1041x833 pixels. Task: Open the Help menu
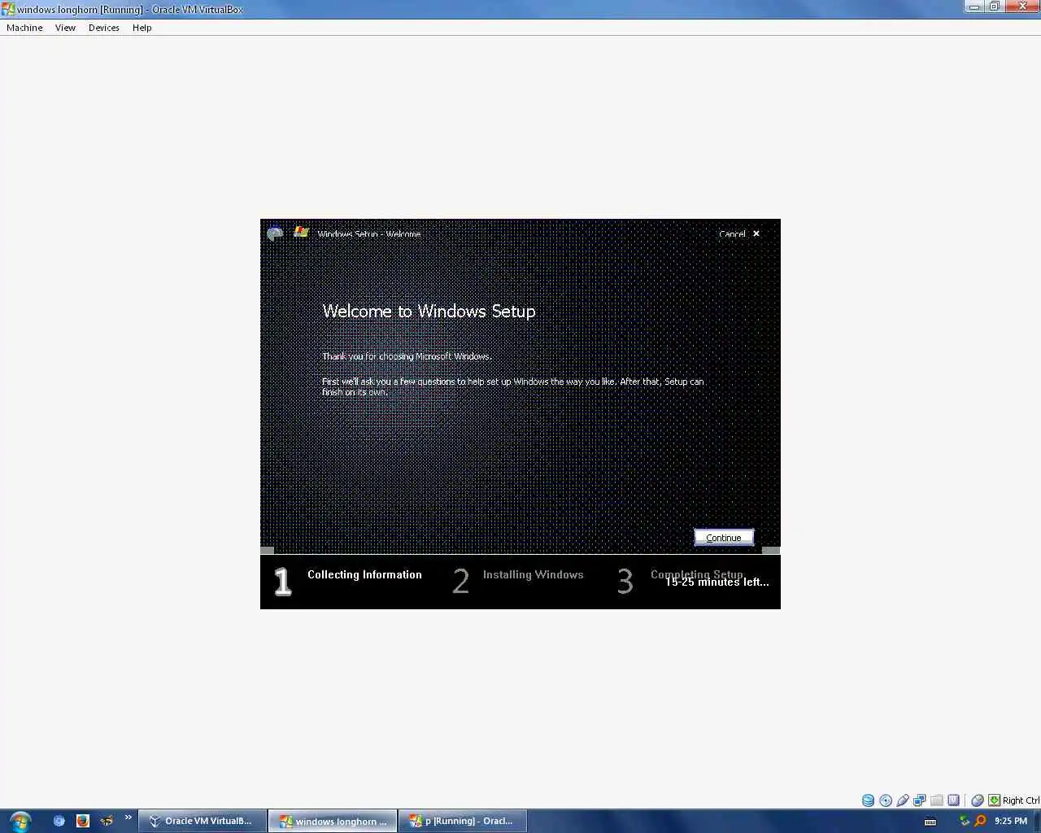[x=142, y=28]
